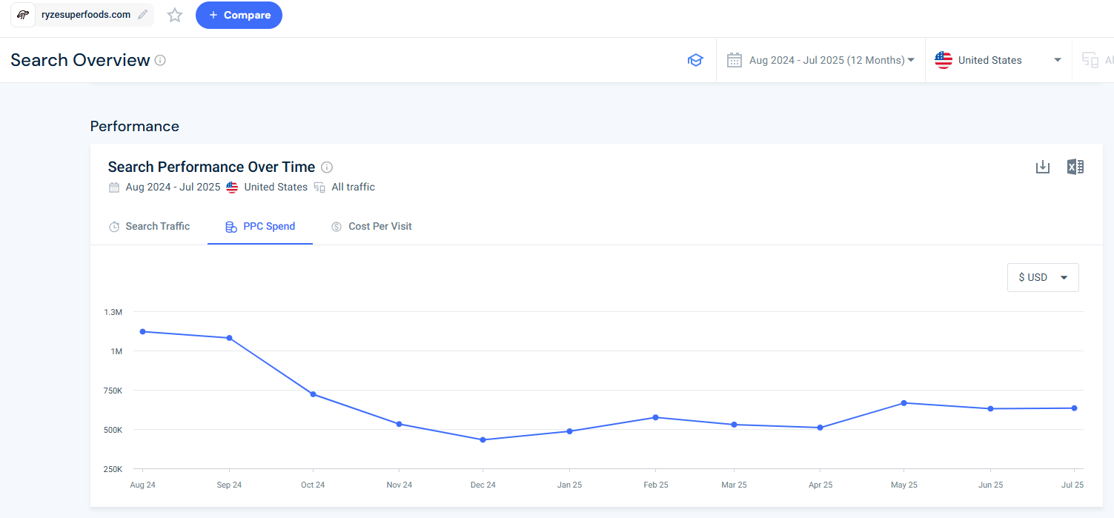Click the United States flag icon
This screenshot has width=1114, height=518.
coord(942,59)
